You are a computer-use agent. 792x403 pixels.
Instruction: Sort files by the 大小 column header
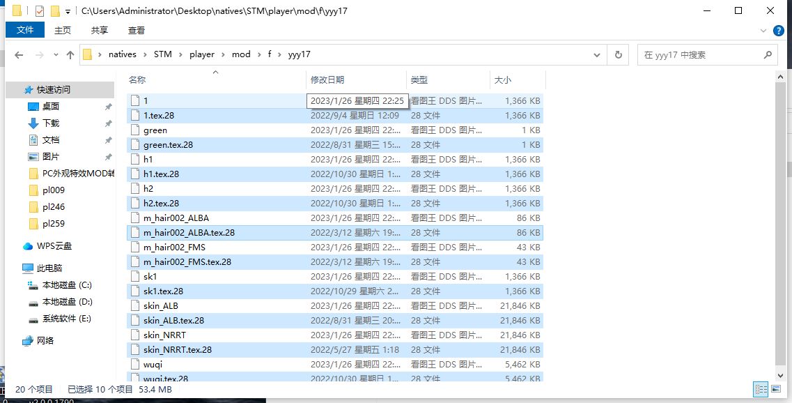(503, 79)
